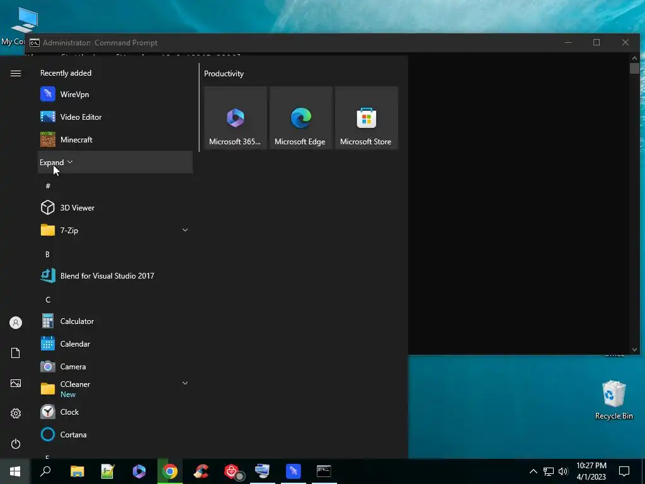Open taskbar Search
Screen dimensions: 645x484
[45, 471]
